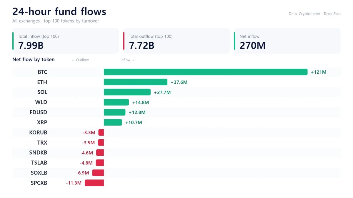Click the BTC token label
Image resolution: width=353 pixels, height=198 pixels.
[42, 72]
